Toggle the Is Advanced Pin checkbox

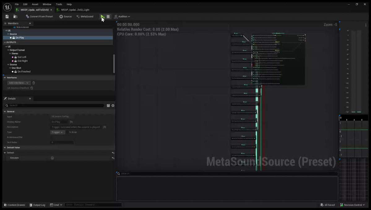coord(52,138)
